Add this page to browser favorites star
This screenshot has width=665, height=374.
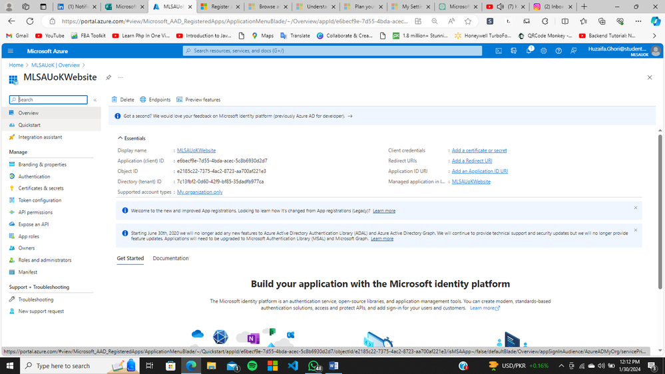click(x=468, y=21)
